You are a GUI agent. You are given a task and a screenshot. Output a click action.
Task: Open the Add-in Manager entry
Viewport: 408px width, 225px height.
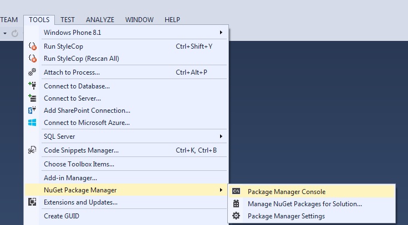click(70, 177)
